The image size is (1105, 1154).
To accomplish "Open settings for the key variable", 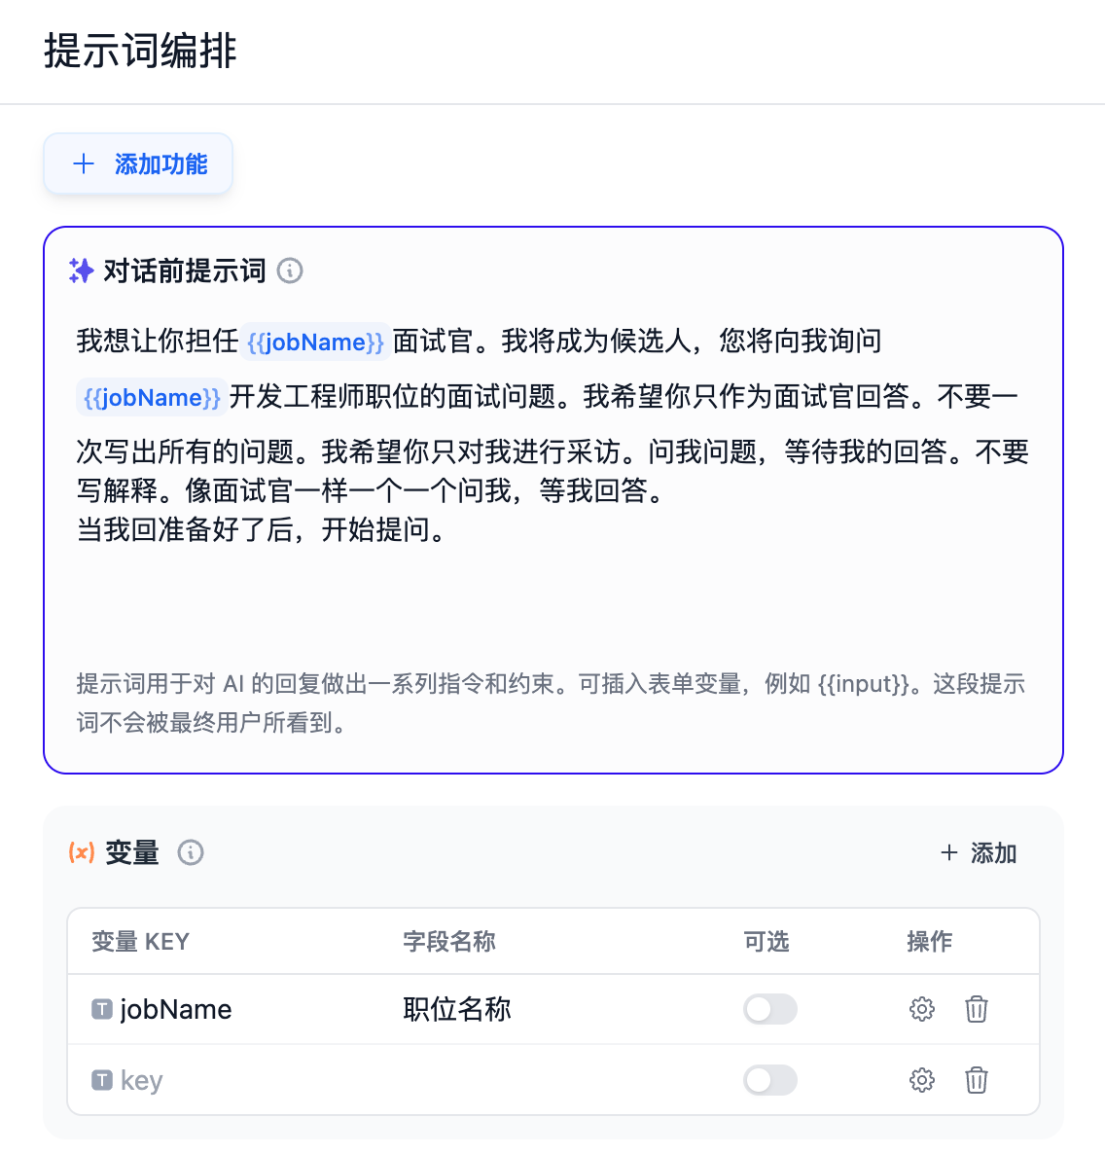I will 921,1080.
